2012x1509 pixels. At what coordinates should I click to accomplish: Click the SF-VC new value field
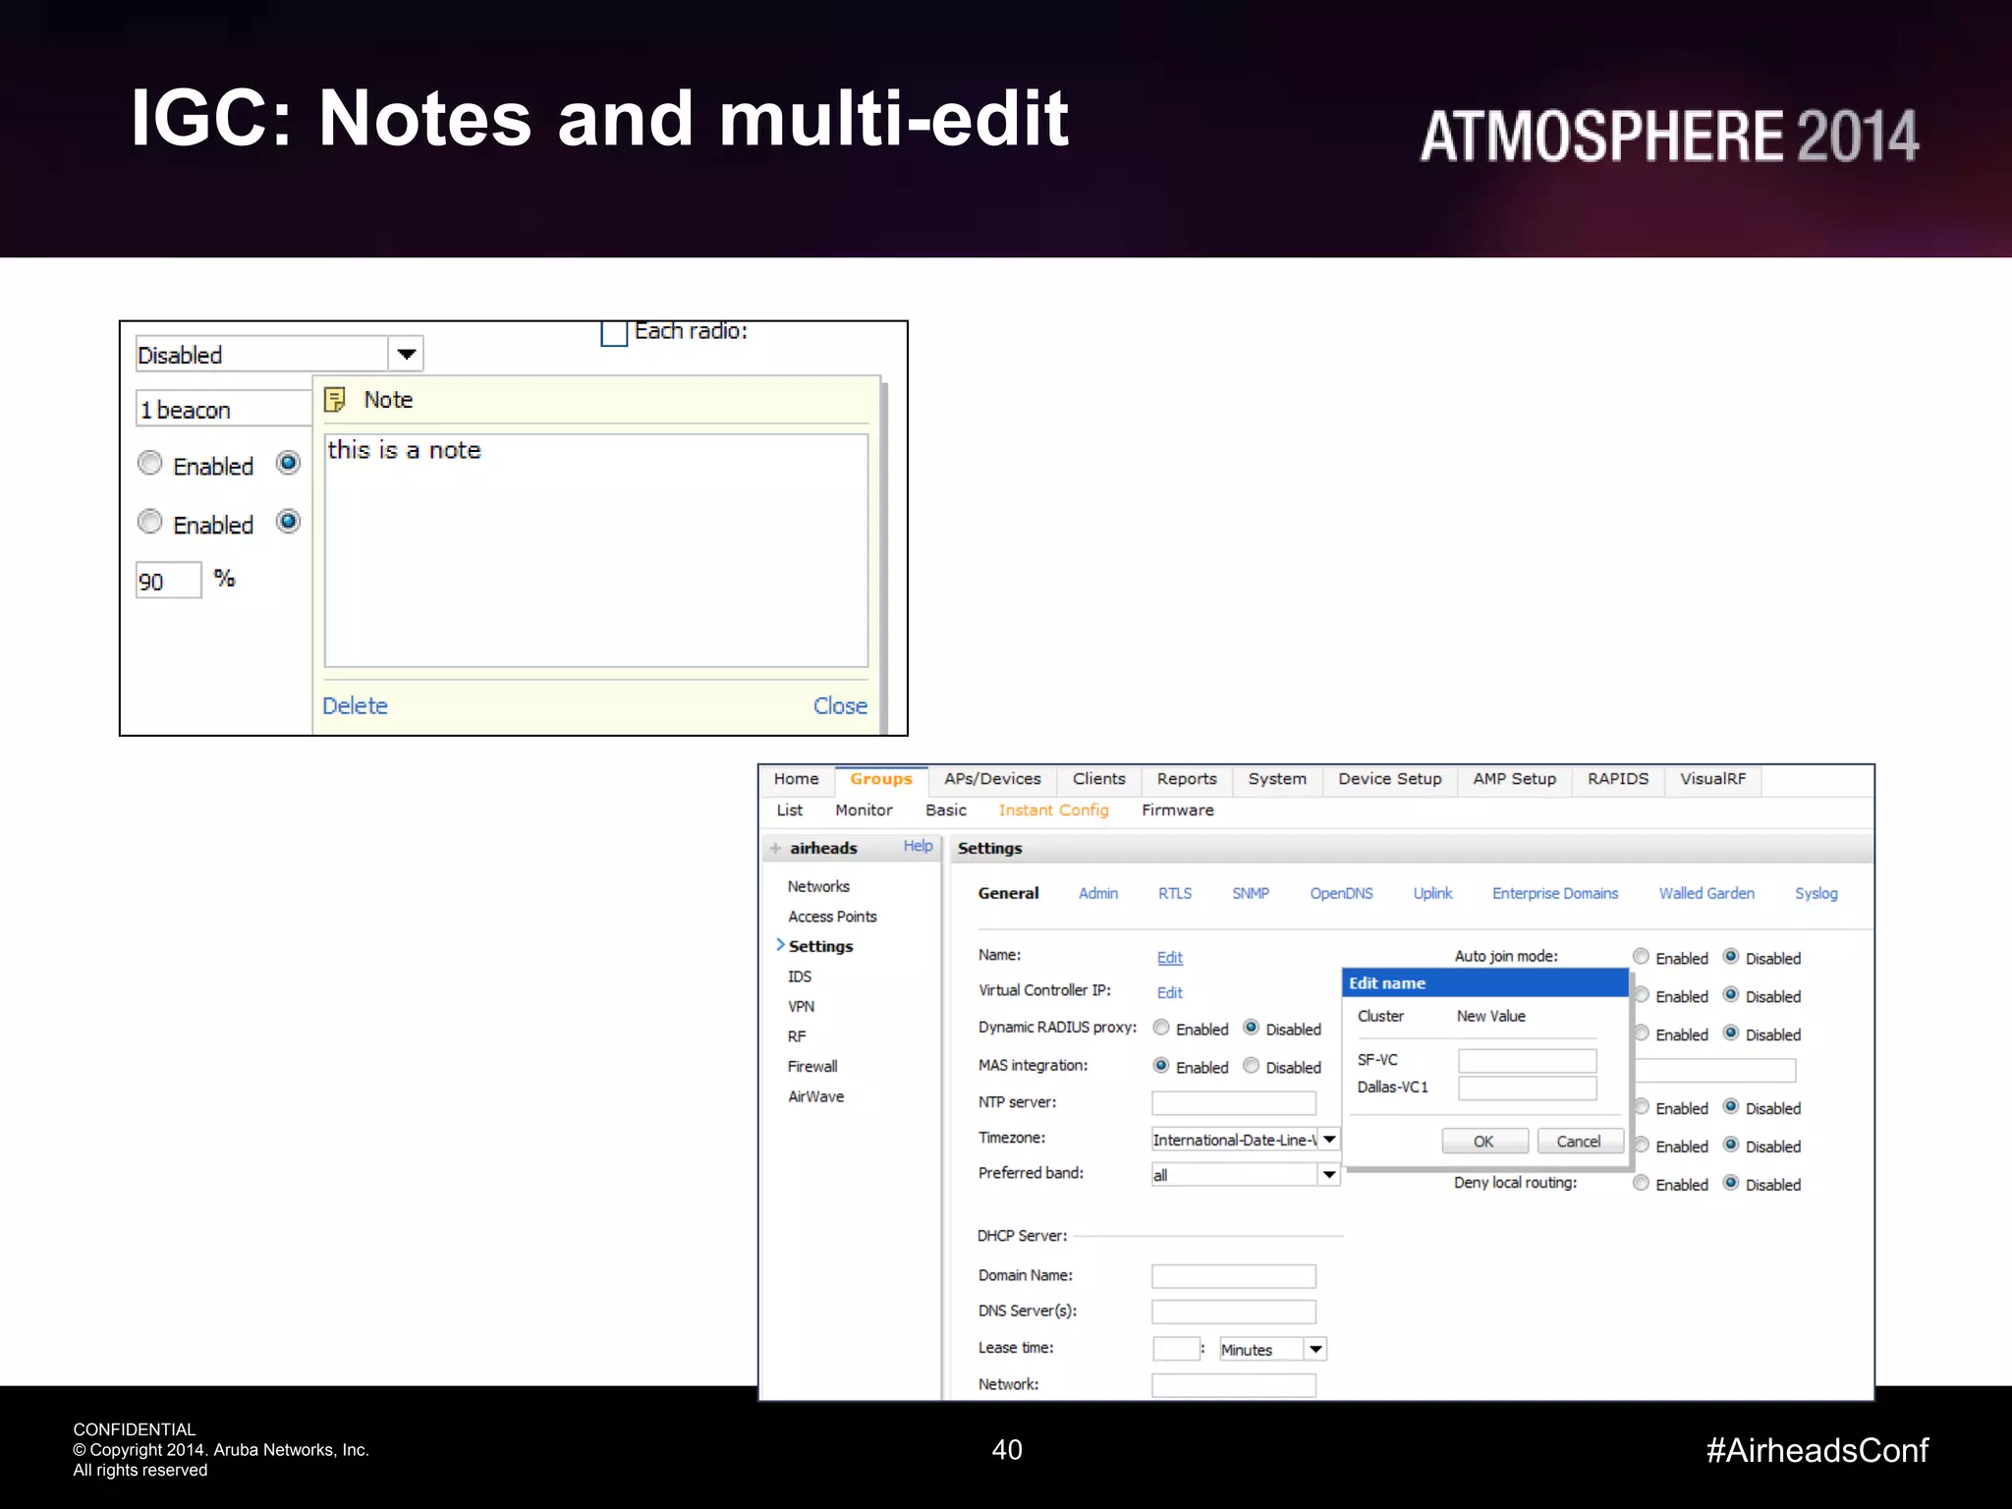(x=1527, y=1060)
